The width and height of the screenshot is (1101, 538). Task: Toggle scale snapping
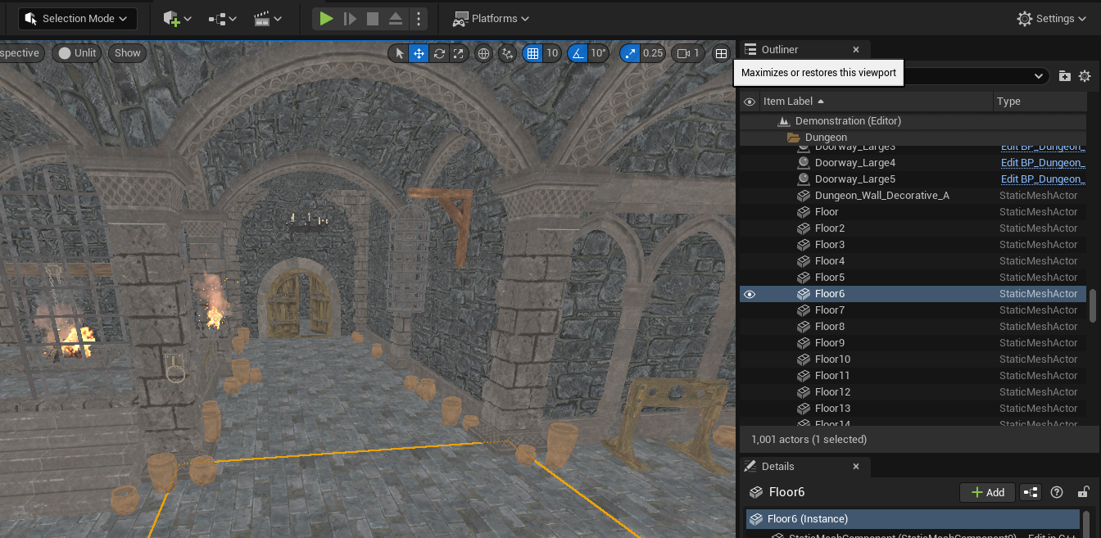point(629,53)
